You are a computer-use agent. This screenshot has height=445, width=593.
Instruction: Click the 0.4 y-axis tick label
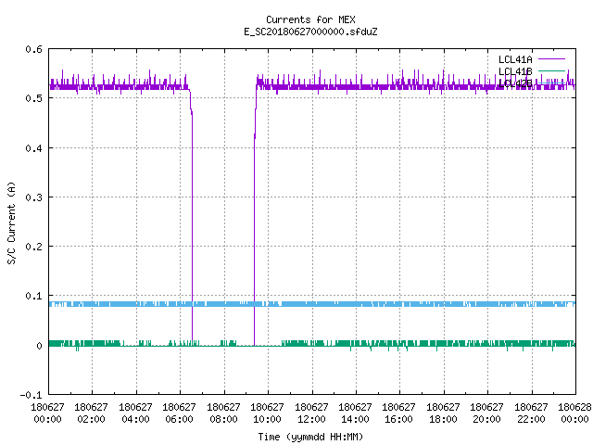tap(33, 148)
